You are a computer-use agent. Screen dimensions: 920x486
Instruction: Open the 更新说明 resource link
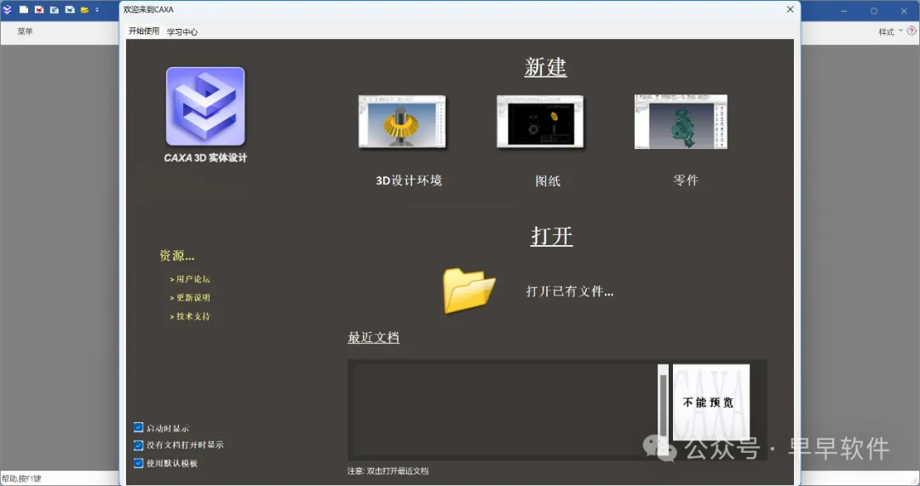click(189, 298)
